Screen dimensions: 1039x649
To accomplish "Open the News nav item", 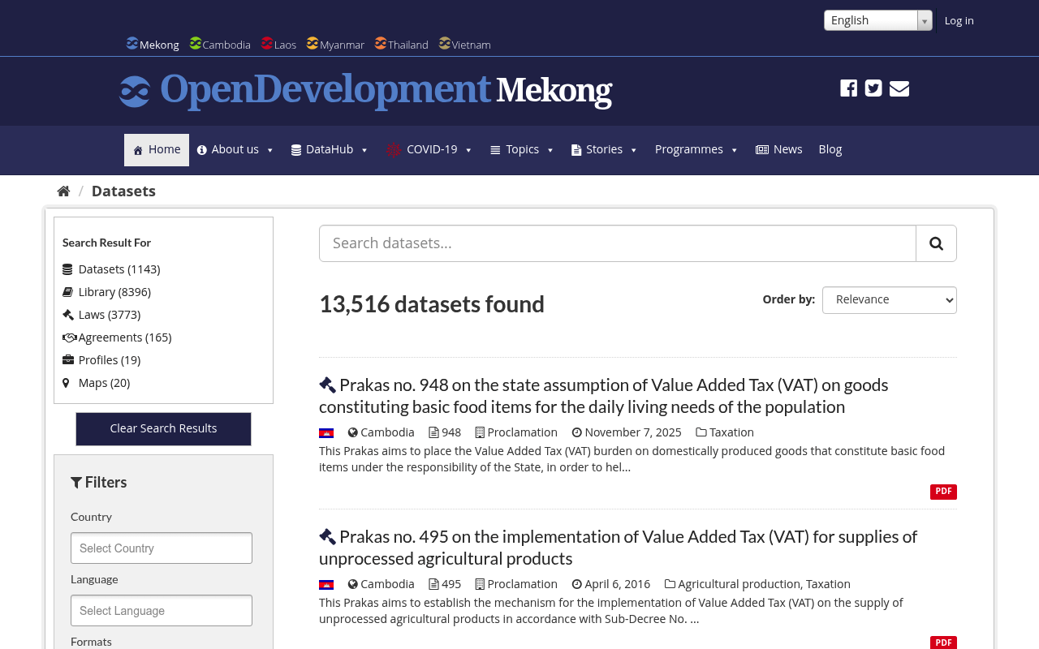I will (x=779, y=150).
